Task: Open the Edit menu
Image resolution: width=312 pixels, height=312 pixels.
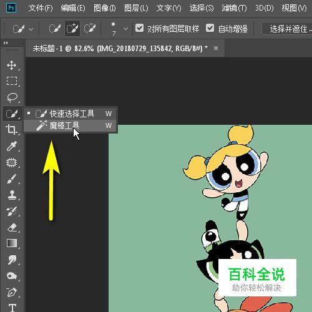Action: 73,8
